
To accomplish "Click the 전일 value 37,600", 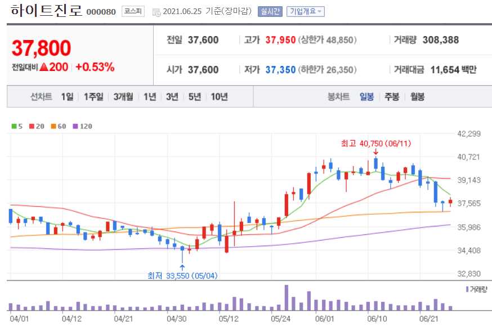I will click(203, 40).
